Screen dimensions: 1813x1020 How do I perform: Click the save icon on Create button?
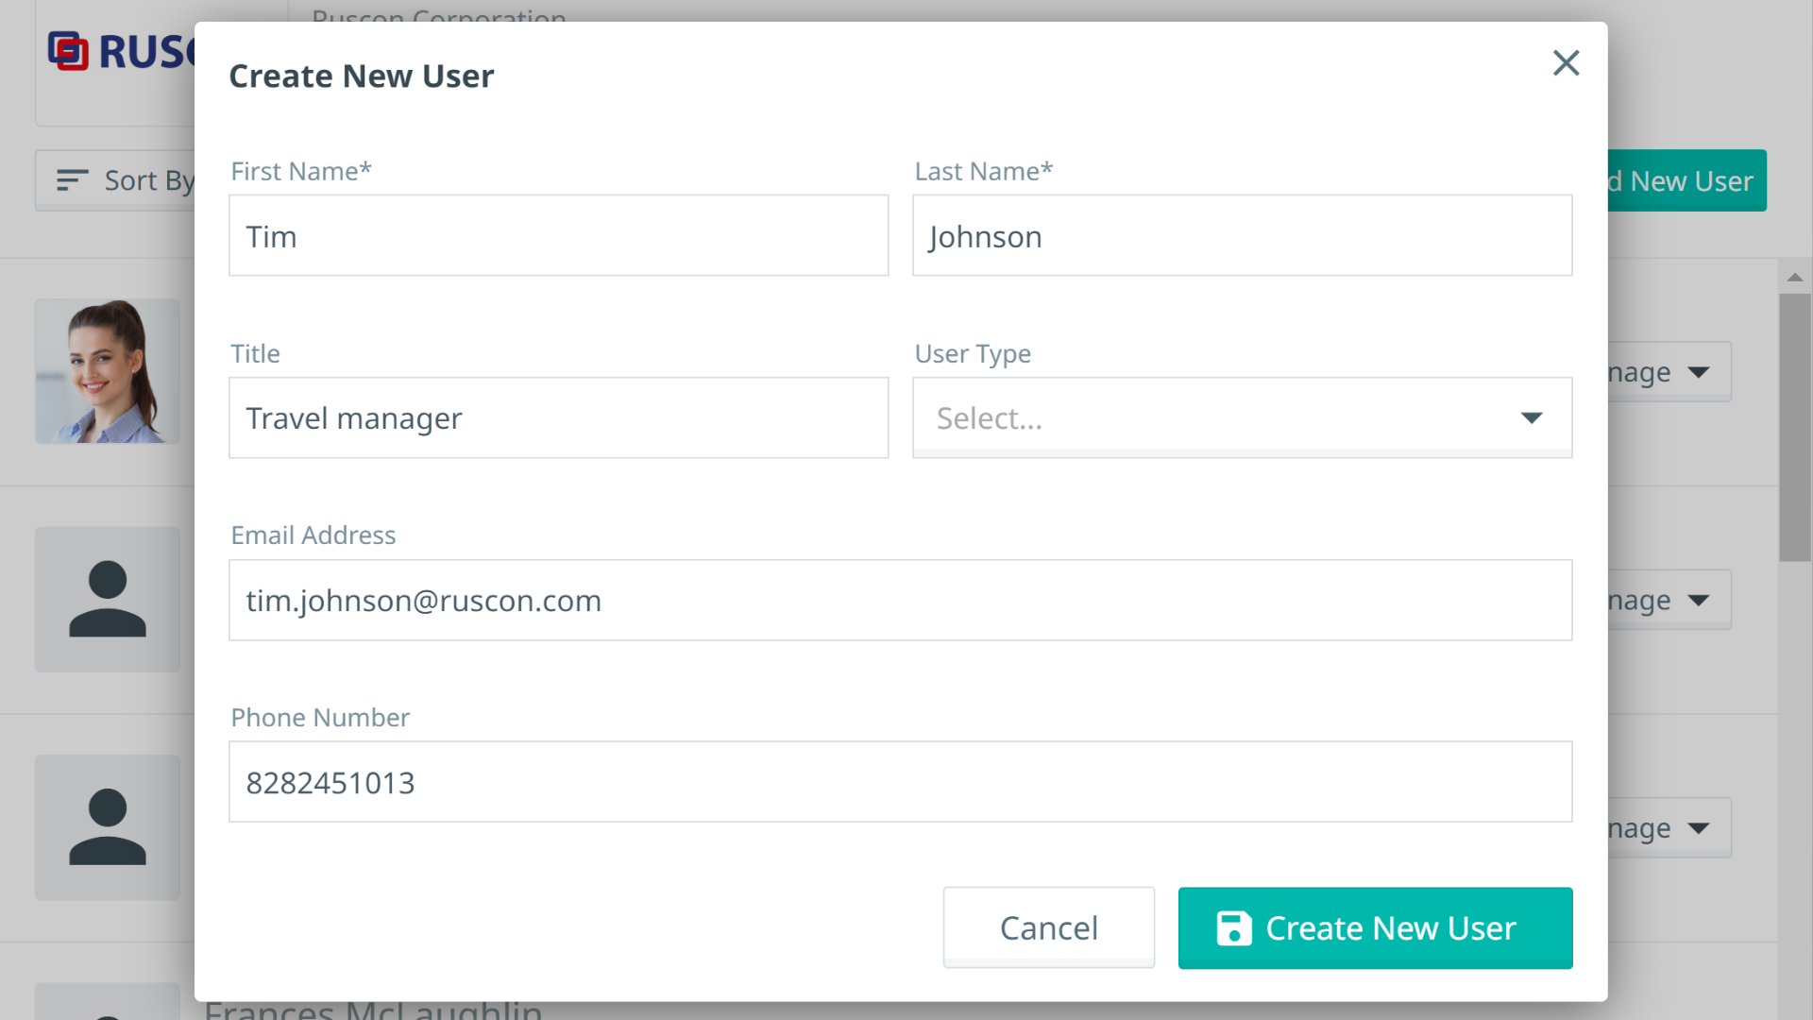pos(1233,928)
